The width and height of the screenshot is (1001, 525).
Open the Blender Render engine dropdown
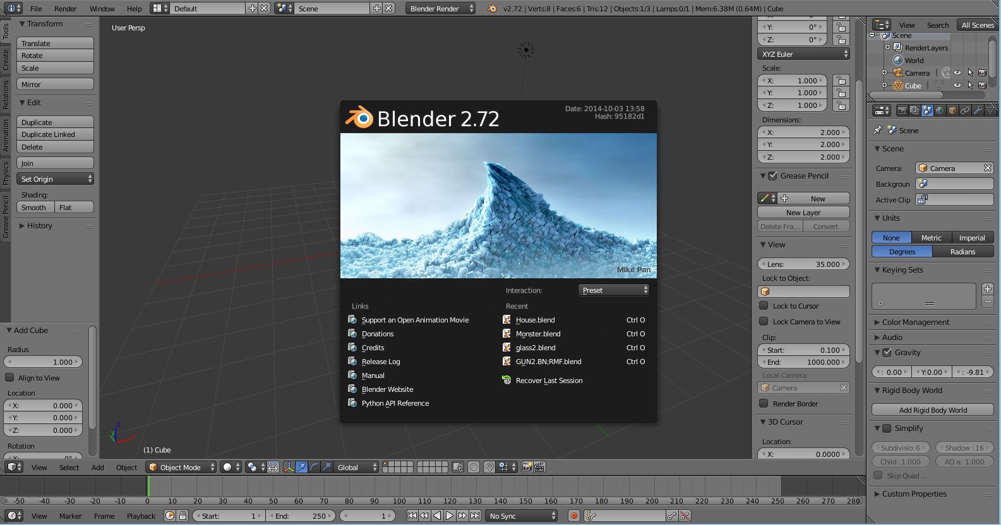[441, 8]
